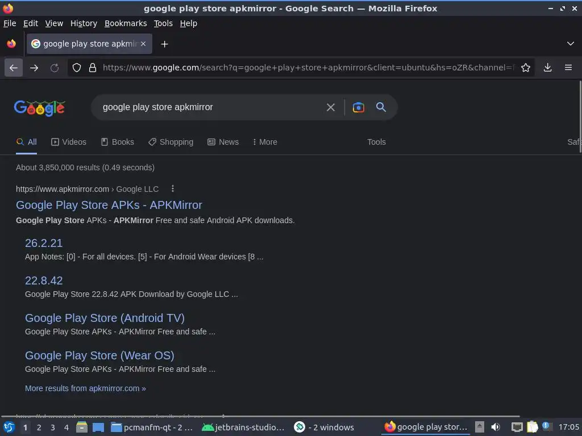Open the Edit menu
The image size is (582, 436).
click(31, 23)
